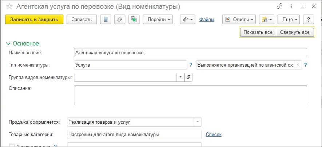322x147 pixels.
Task: Close the Вид номенклатуры window
Action: coord(313,7)
